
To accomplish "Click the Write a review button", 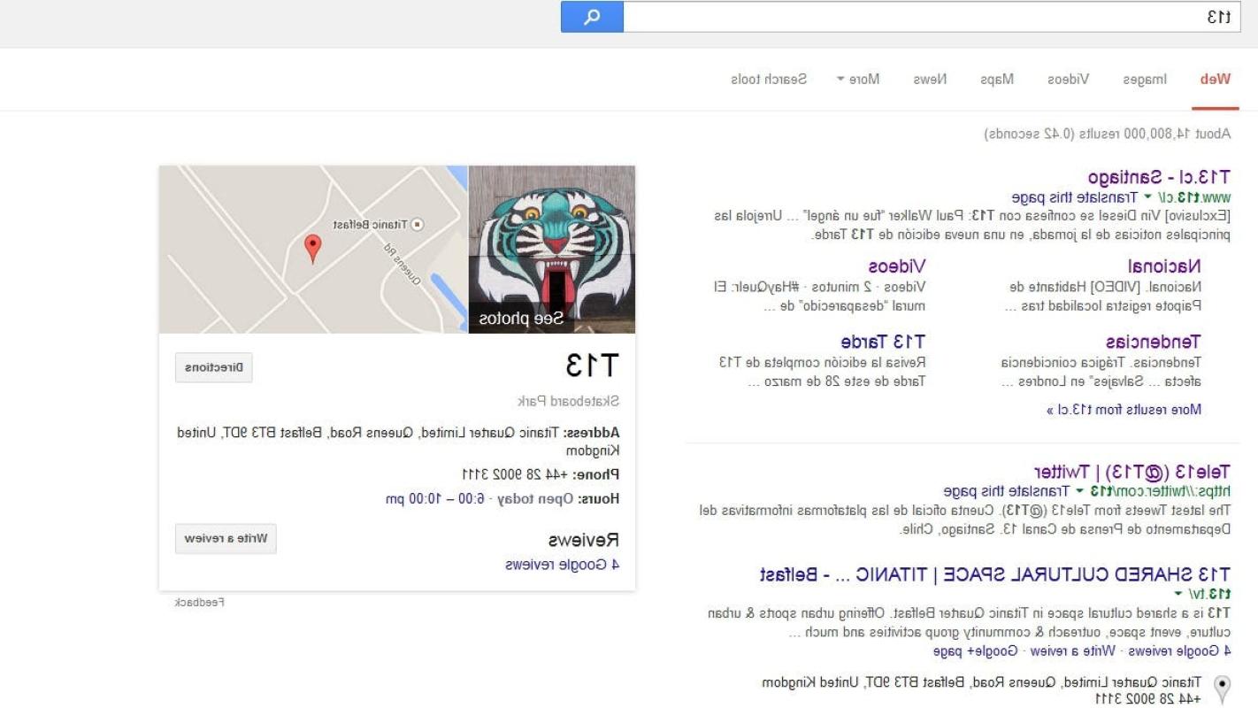I will (226, 538).
